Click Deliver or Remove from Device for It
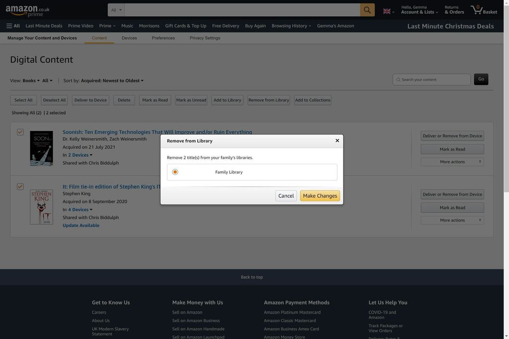The height and width of the screenshot is (339, 509). pyautogui.click(x=452, y=195)
